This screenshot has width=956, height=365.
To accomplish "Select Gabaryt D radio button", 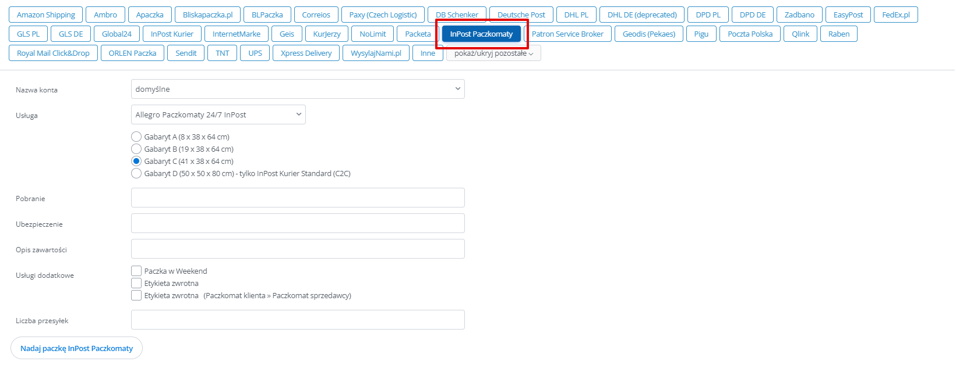I will (136, 173).
